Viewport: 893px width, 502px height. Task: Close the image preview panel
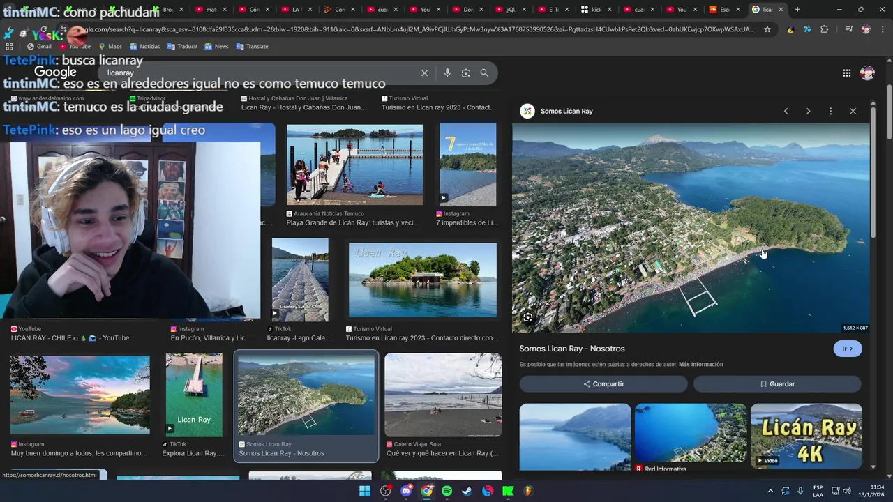coord(853,112)
